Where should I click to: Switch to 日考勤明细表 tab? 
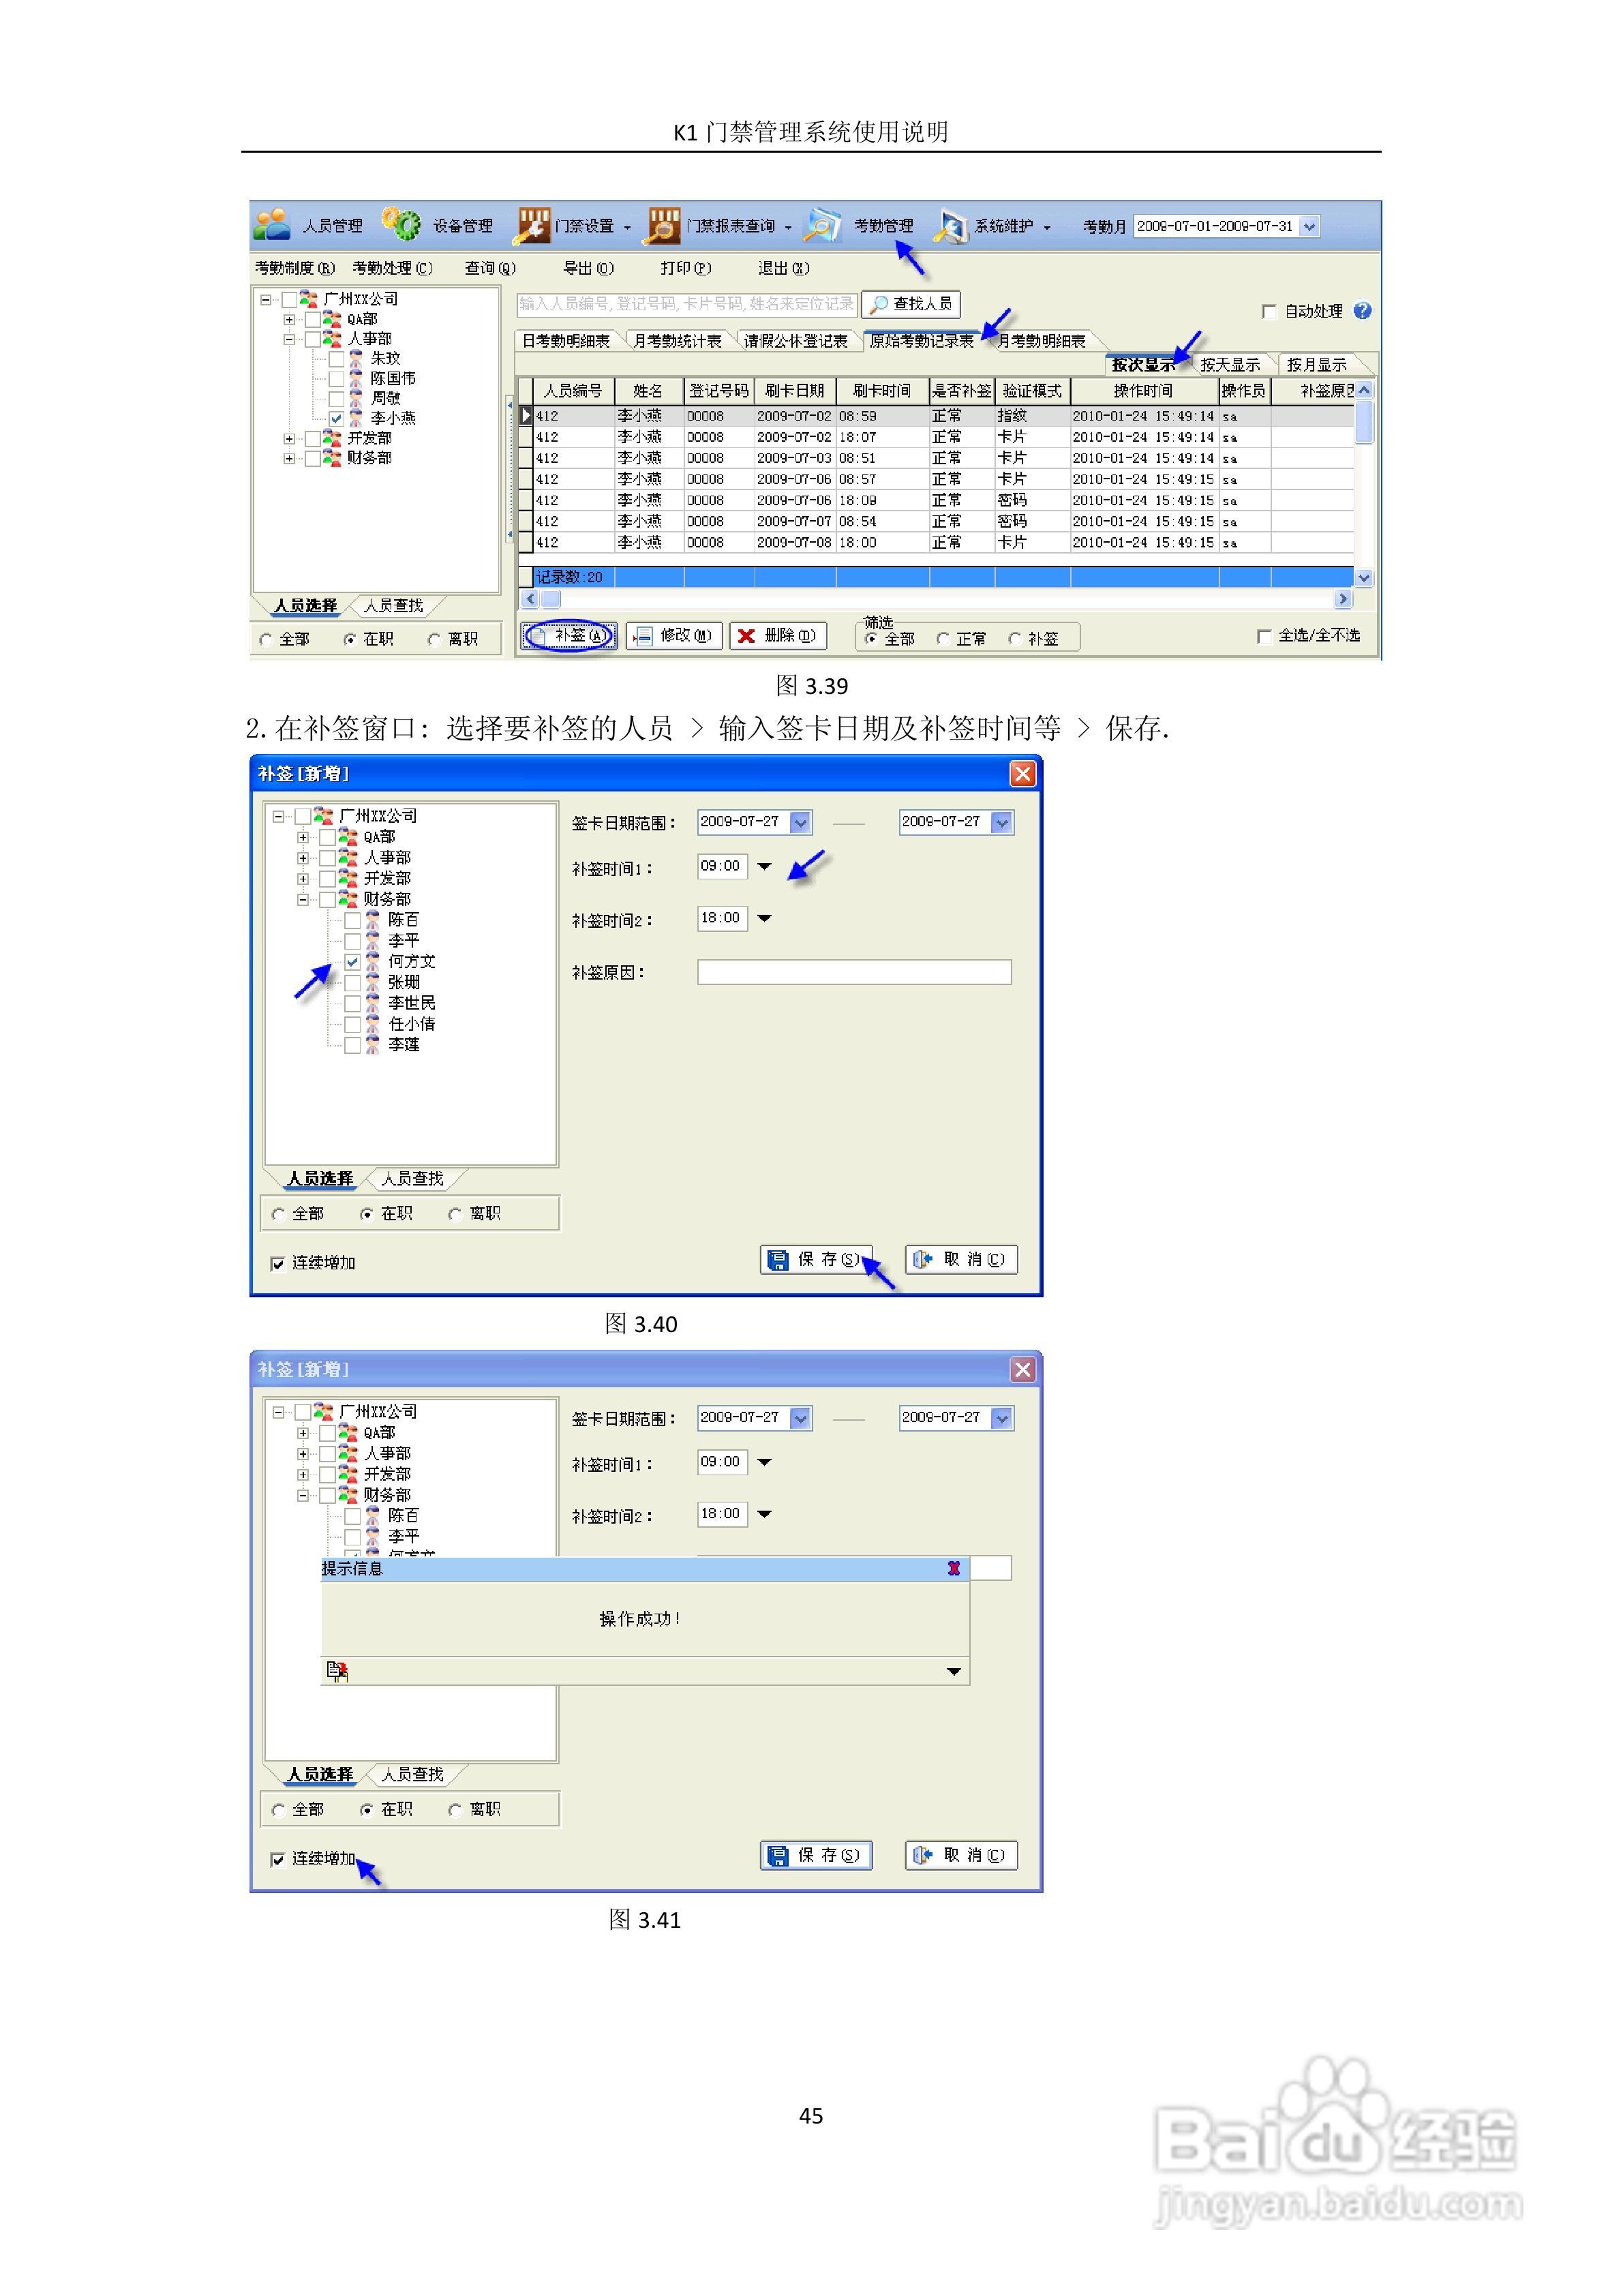(566, 341)
